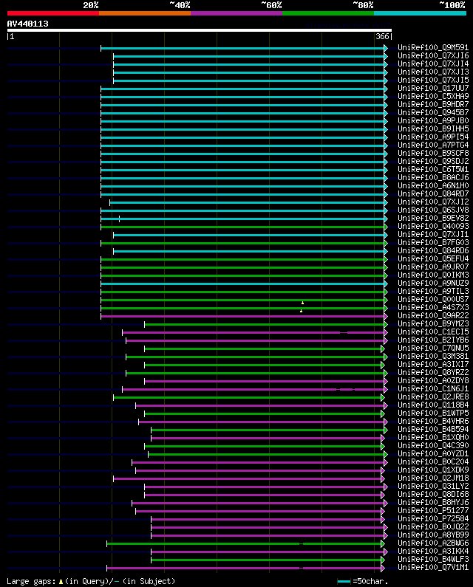This screenshot has height=587, width=473.
Task: Open the UniRef100_C5XHA9 hit
Action: (433, 96)
